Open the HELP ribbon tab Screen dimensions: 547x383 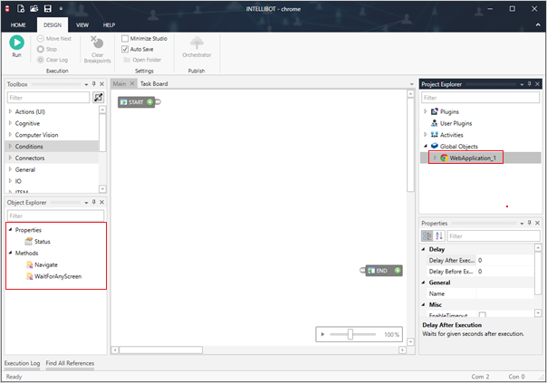pyautogui.click(x=109, y=24)
